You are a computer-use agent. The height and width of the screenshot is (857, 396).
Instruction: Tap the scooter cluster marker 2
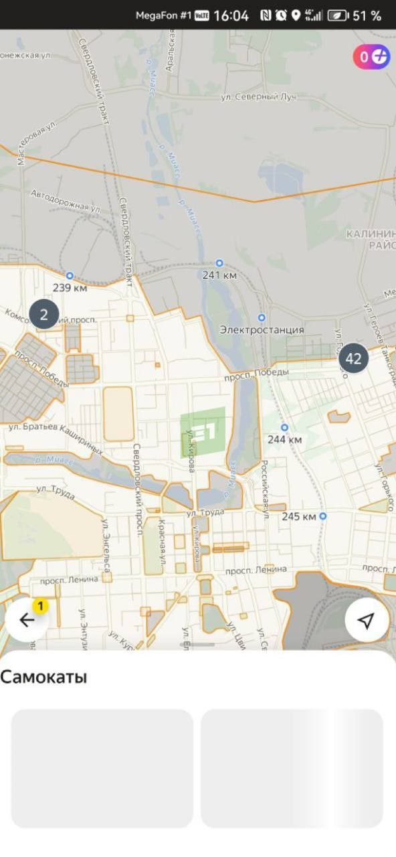tap(44, 314)
